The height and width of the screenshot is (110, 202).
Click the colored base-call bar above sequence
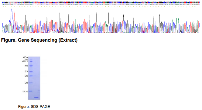tap(101, 2)
